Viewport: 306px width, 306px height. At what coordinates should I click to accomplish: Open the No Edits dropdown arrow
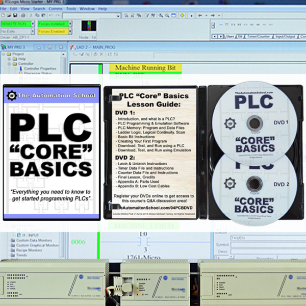tap(33, 32)
